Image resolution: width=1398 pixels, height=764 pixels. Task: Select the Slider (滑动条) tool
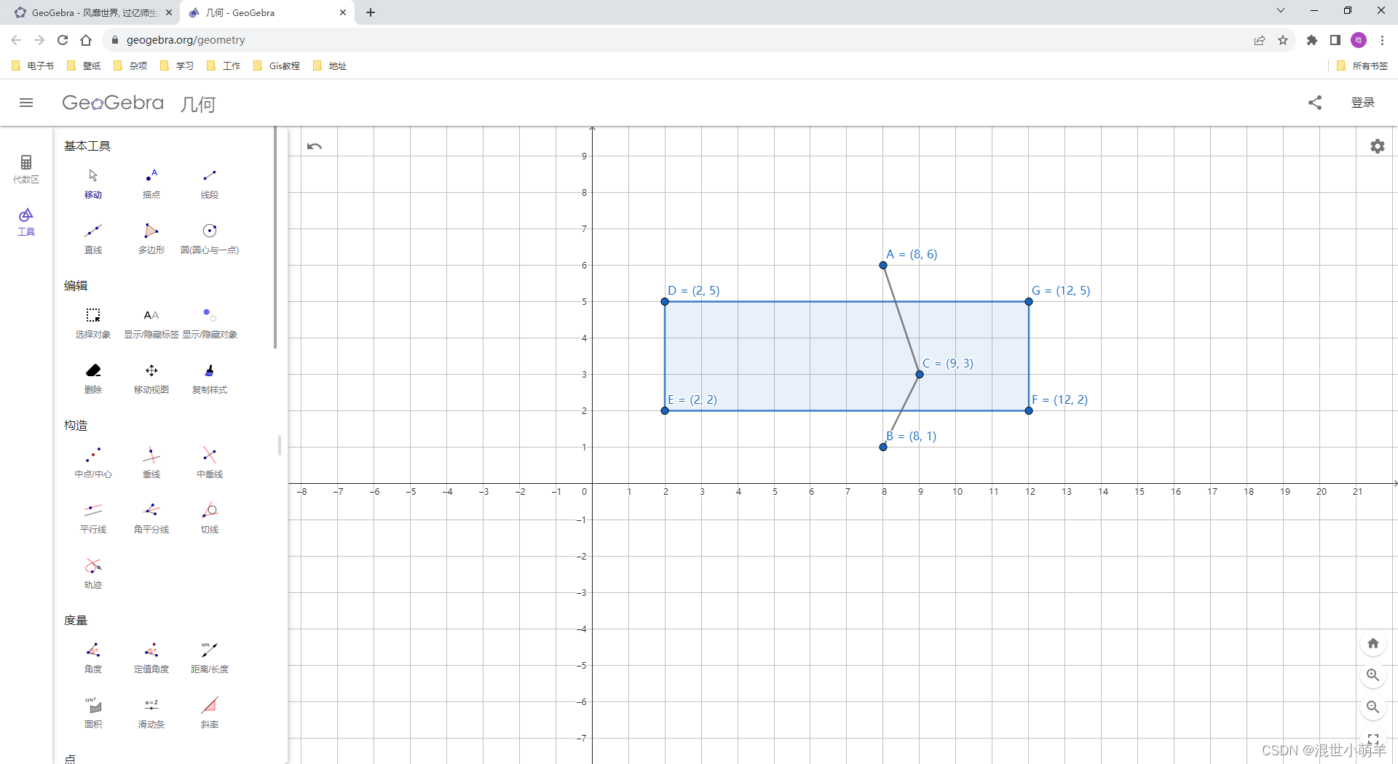pos(151,713)
